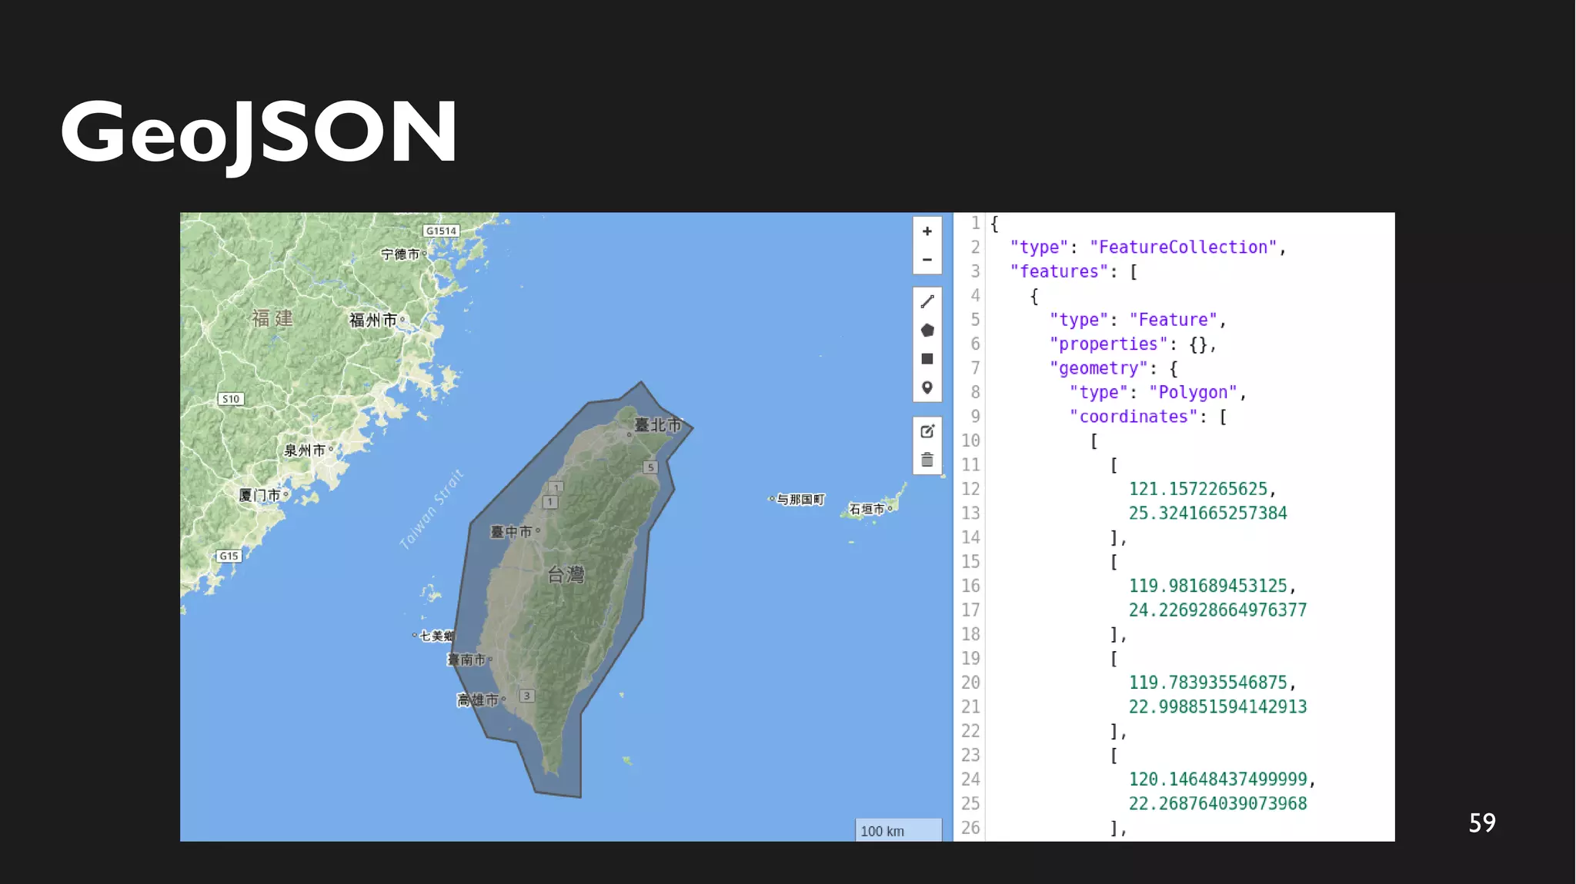Click the 宁德市 city label
Viewport: 1576px width, 884px height.
tap(400, 254)
